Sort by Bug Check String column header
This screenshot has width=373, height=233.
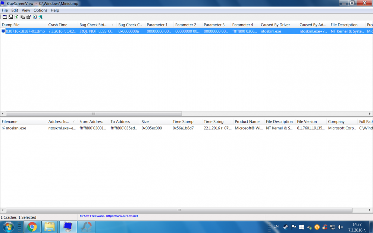pyautogui.click(x=97, y=25)
